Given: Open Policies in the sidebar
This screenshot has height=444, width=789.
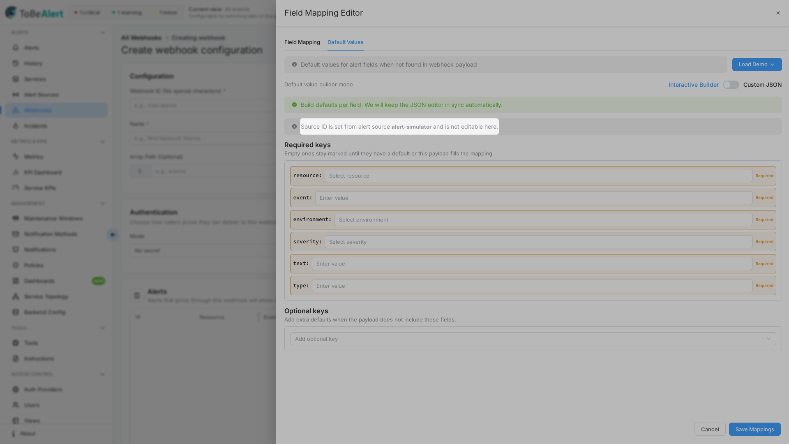Looking at the screenshot, I should pyautogui.click(x=56, y=265).
